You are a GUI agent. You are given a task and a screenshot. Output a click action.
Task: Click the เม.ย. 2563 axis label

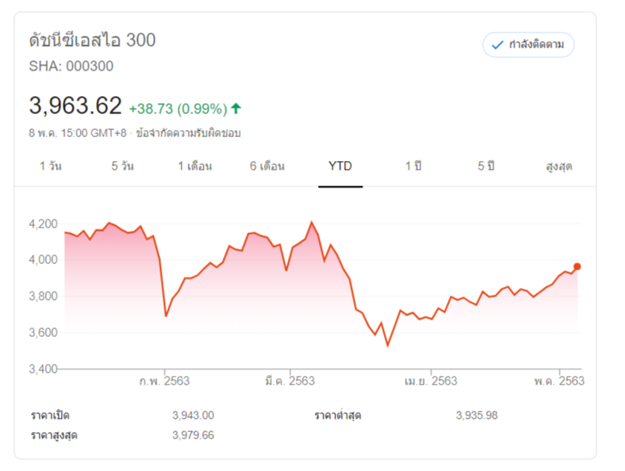coord(431,381)
